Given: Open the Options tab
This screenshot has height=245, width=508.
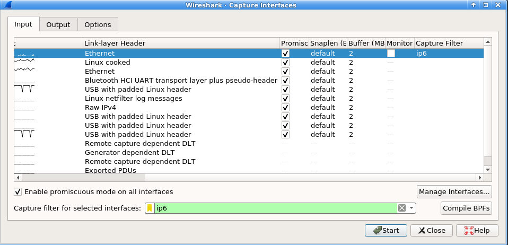Looking at the screenshot, I should tap(98, 24).
